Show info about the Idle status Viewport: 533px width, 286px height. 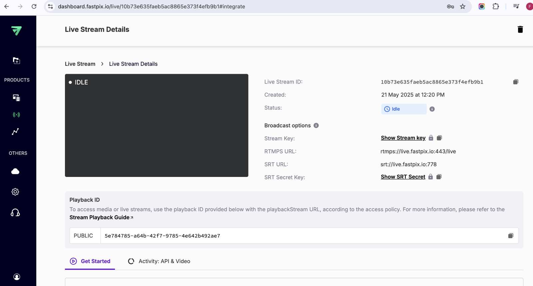tap(432, 109)
